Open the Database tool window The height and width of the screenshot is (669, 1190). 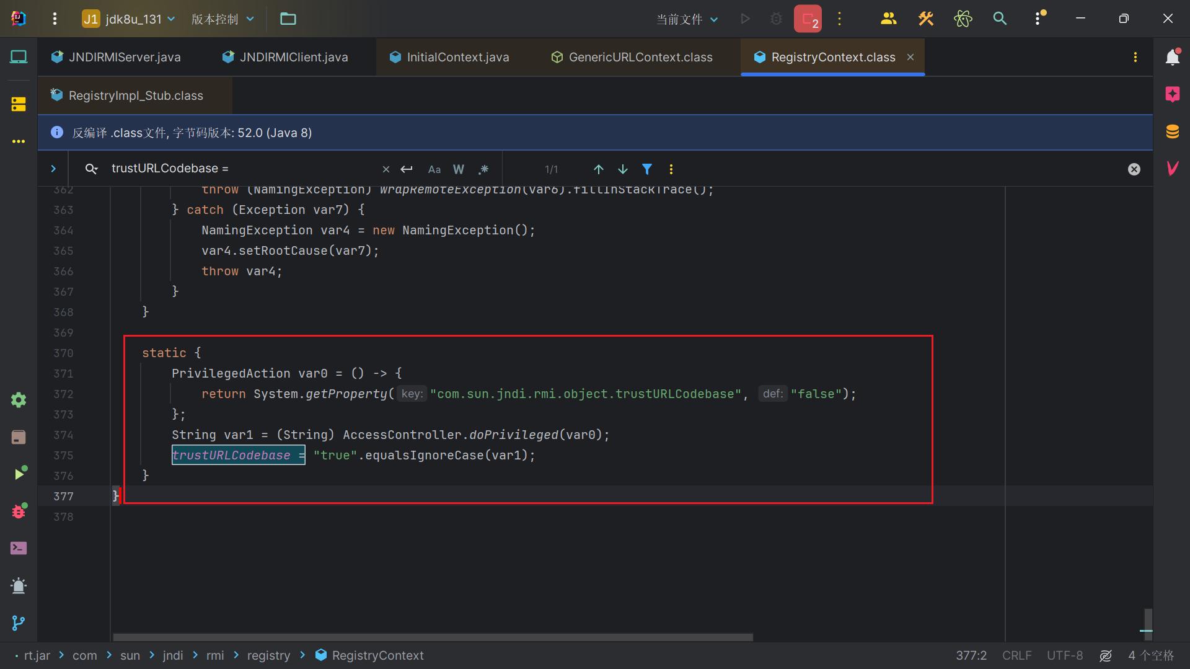click(1172, 131)
